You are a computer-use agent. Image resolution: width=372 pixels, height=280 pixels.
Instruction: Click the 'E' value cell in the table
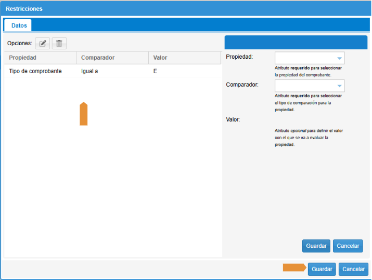(155, 71)
